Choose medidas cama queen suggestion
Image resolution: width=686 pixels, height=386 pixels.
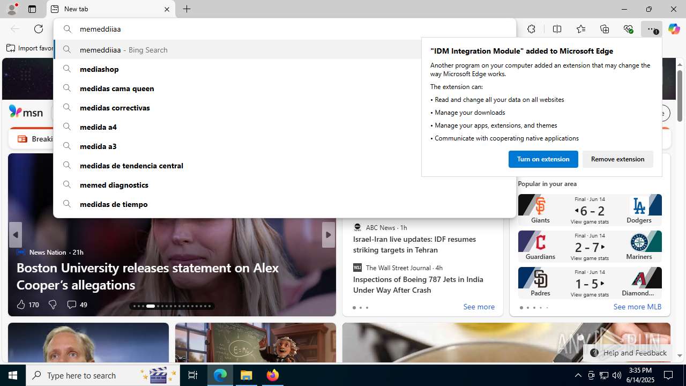point(237,88)
